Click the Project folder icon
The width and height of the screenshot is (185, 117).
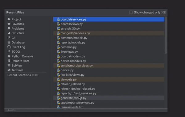9,19
